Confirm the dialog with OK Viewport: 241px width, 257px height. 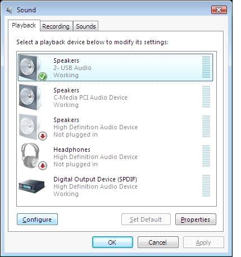click(x=112, y=242)
